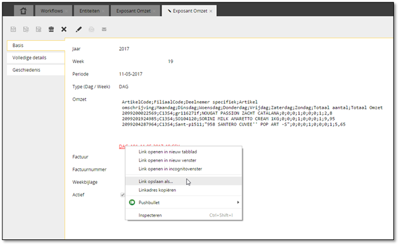This screenshot has height=245, width=399.
Task: Close the Entiteiten tab
Action: [103, 11]
